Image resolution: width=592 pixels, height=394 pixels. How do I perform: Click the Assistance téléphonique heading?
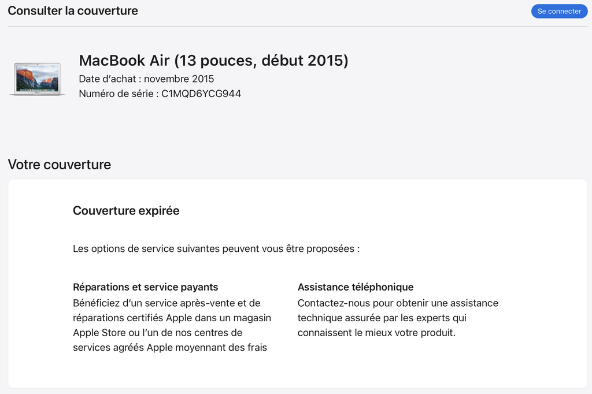[356, 287]
